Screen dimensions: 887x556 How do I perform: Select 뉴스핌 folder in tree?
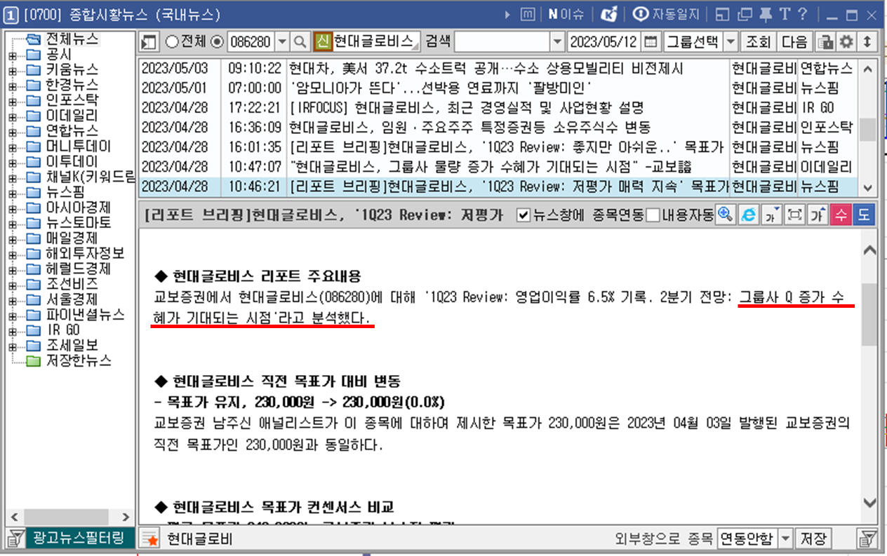tap(66, 192)
